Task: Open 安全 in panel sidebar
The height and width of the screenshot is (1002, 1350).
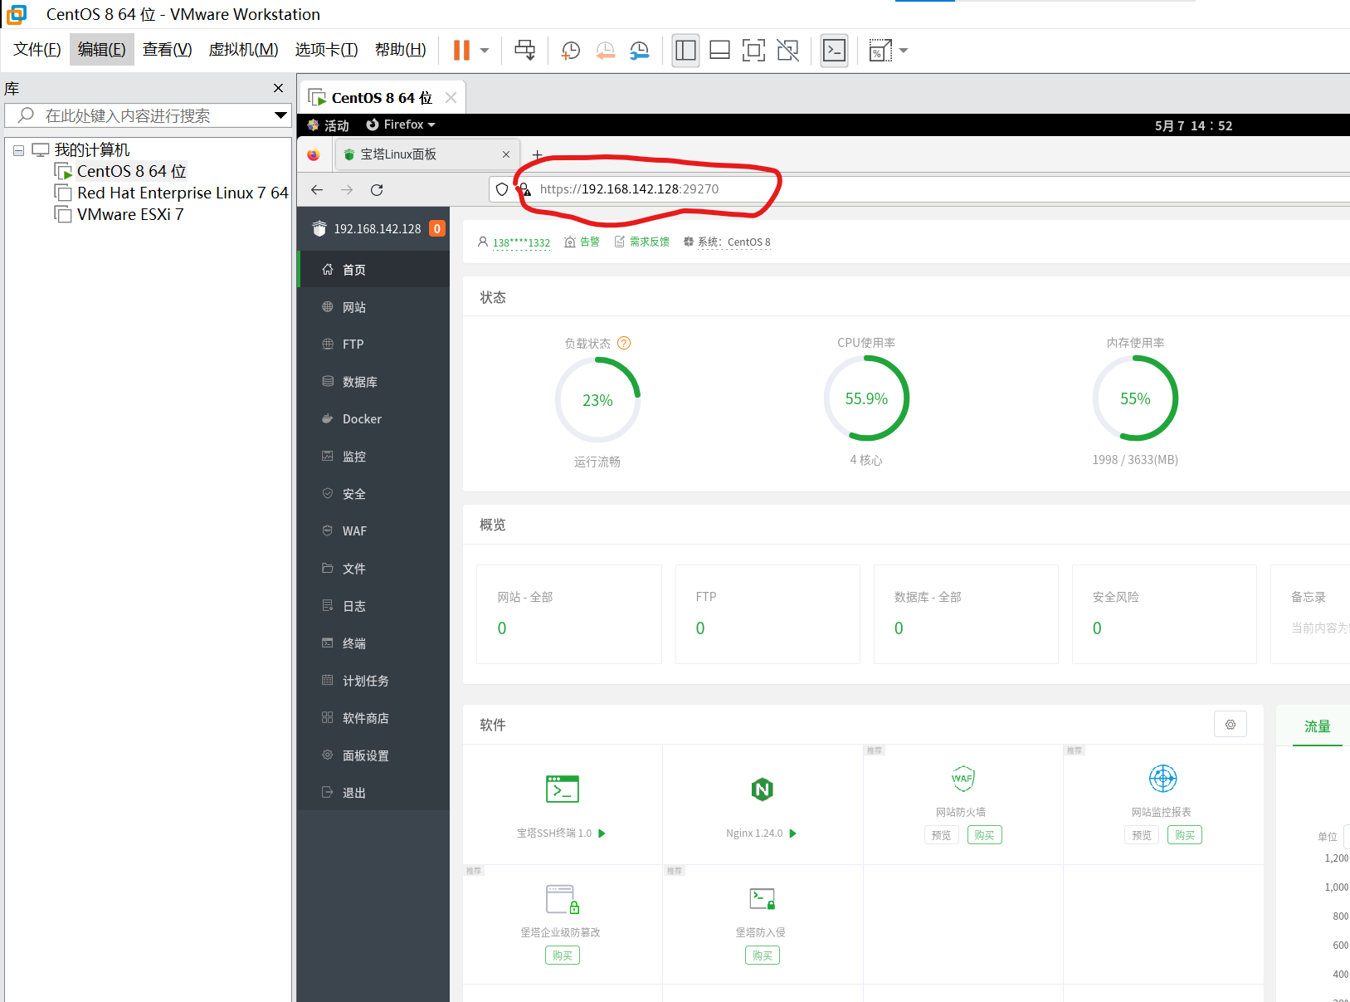Action: (x=373, y=494)
